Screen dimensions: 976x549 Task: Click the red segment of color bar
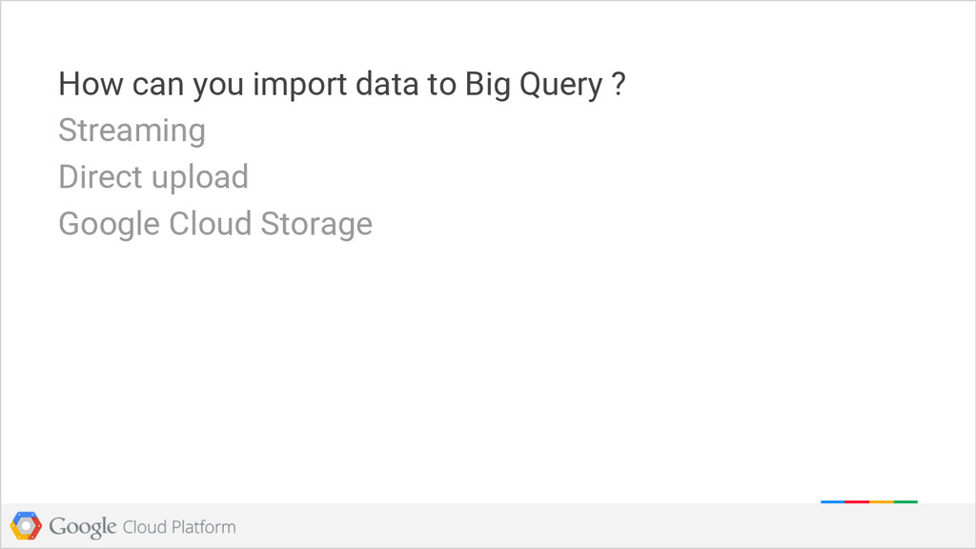(x=857, y=501)
